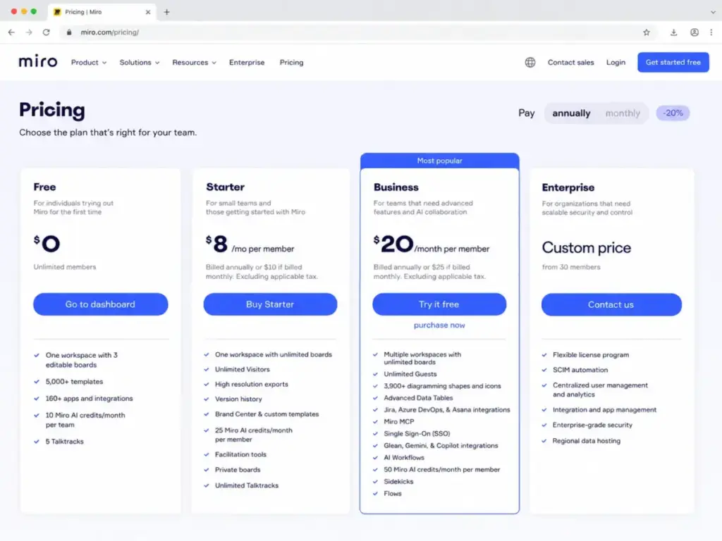Close the Pricing | Miro tab
722x541 pixels.
148,12
